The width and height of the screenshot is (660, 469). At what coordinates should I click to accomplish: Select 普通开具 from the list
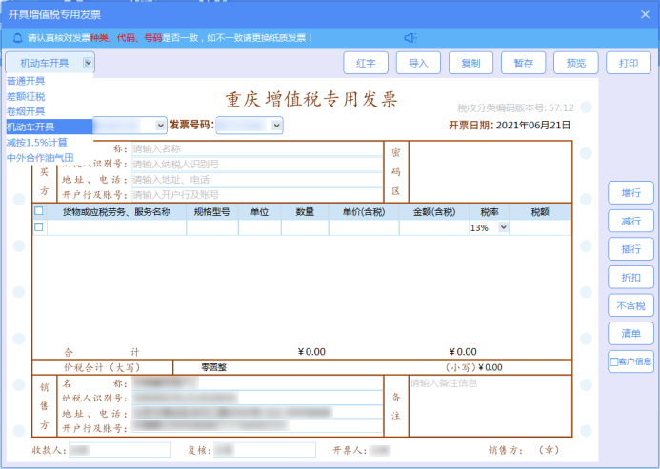click(27, 81)
